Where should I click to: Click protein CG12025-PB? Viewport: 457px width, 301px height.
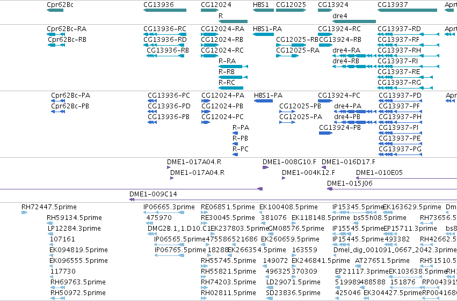pos(287,112)
